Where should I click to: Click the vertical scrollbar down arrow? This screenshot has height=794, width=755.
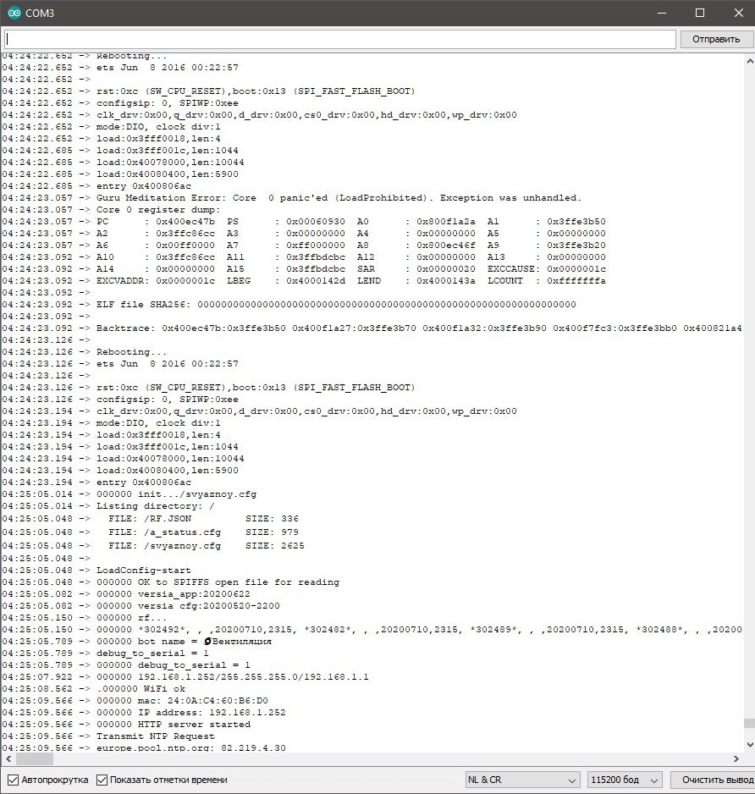pos(749,744)
